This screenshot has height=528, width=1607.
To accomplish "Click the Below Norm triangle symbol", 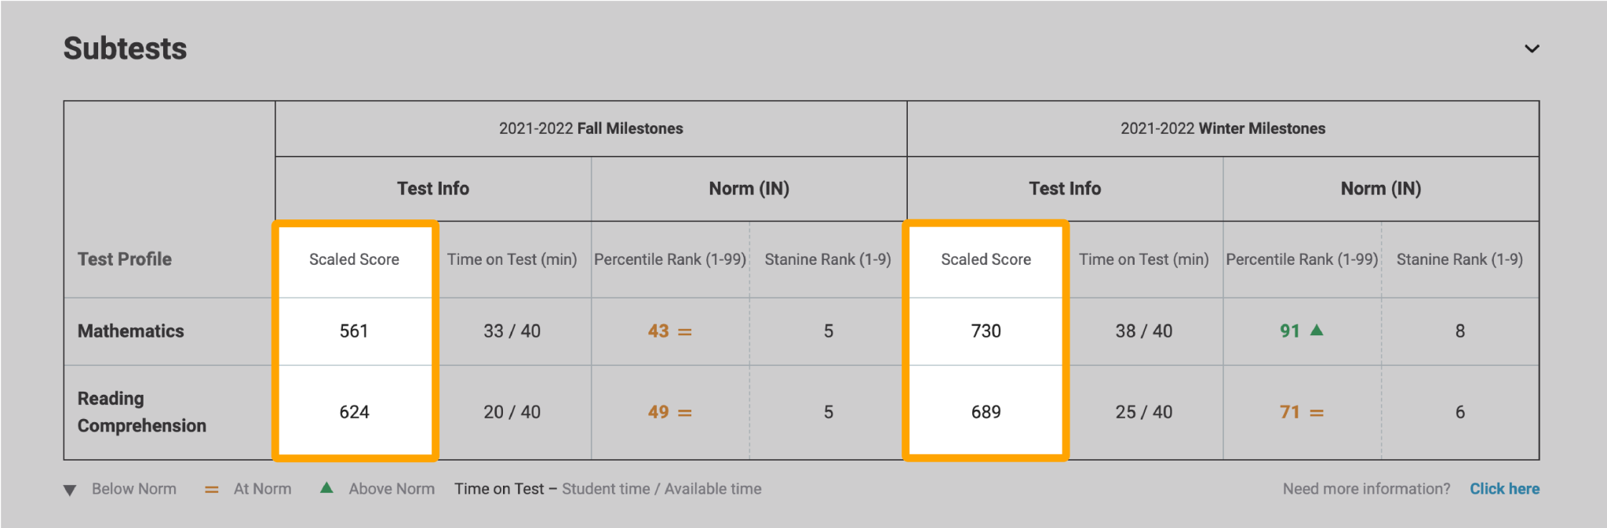I will (70, 489).
